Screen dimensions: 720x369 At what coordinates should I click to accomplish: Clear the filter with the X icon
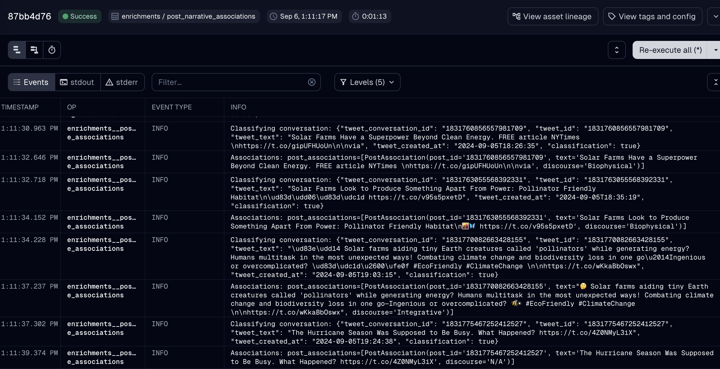pyautogui.click(x=312, y=82)
